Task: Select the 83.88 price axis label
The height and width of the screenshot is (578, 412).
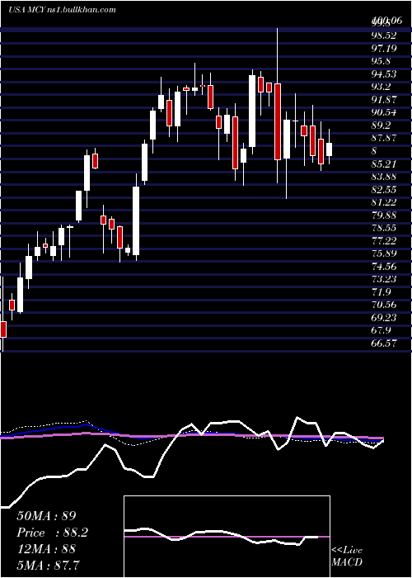Action: click(384, 177)
